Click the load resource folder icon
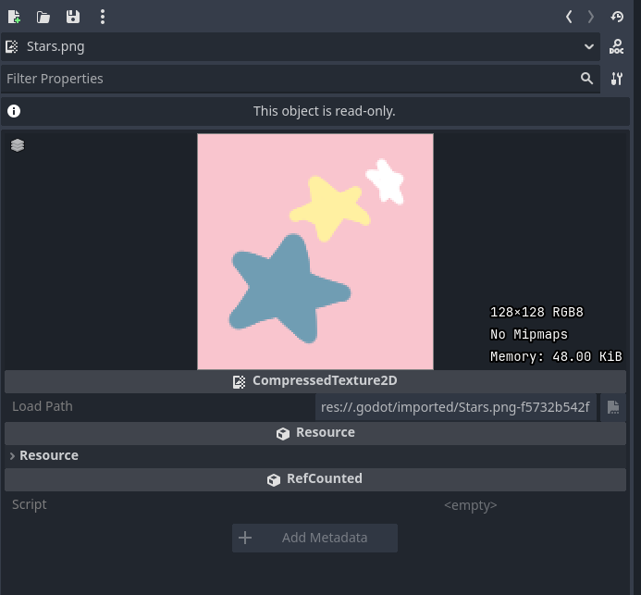641x595 pixels. pos(43,17)
